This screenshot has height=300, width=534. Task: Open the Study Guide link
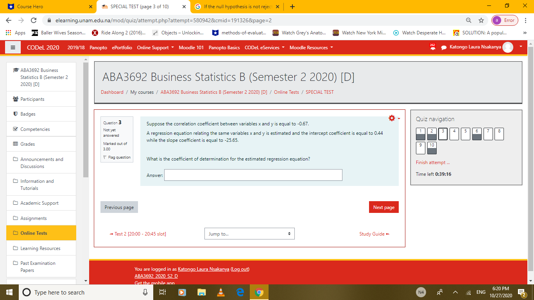pos(374,234)
